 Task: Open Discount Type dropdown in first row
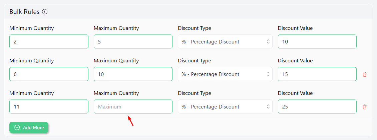tap(225, 41)
